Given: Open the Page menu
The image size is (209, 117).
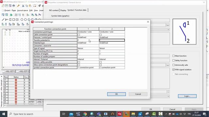Looking at the screenshot, I should pos(14,10).
